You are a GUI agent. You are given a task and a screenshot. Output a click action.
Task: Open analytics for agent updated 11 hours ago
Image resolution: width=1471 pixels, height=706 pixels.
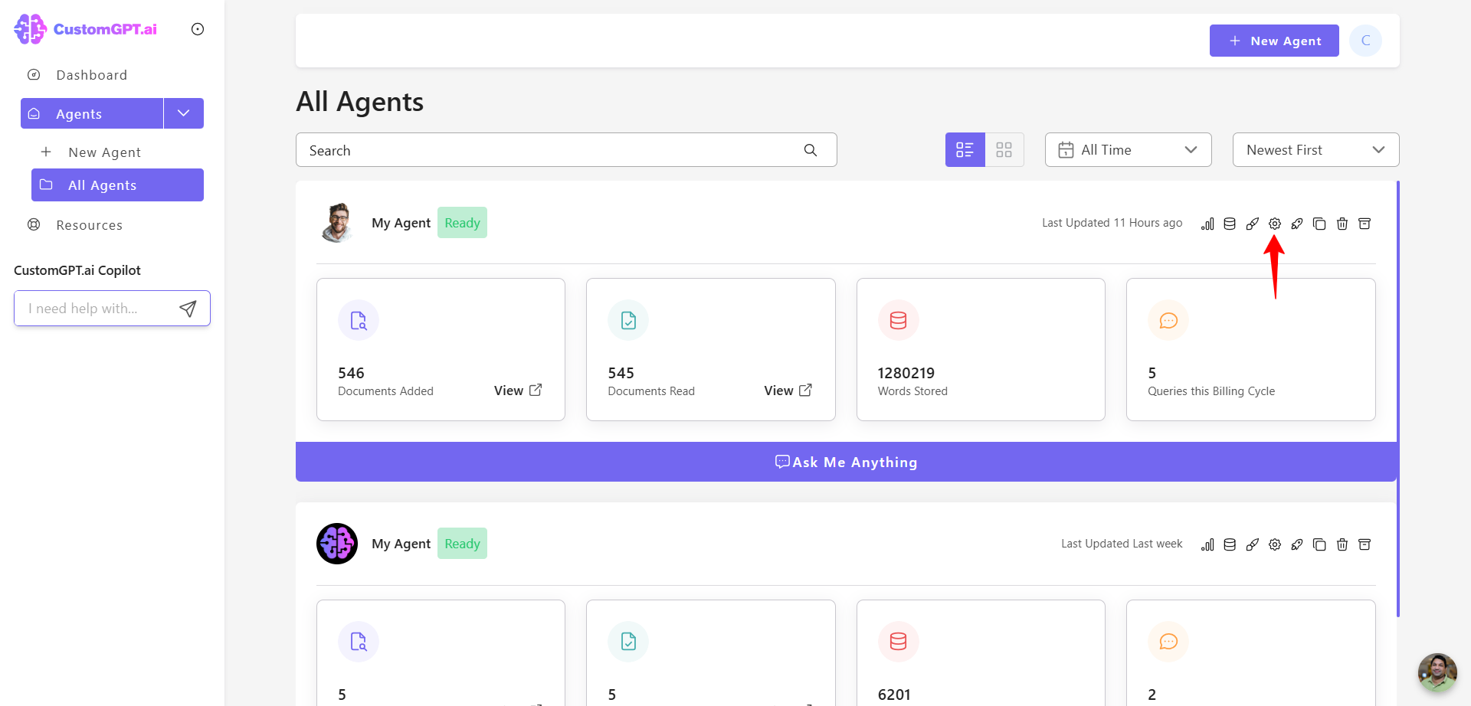pyautogui.click(x=1207, y=224)
